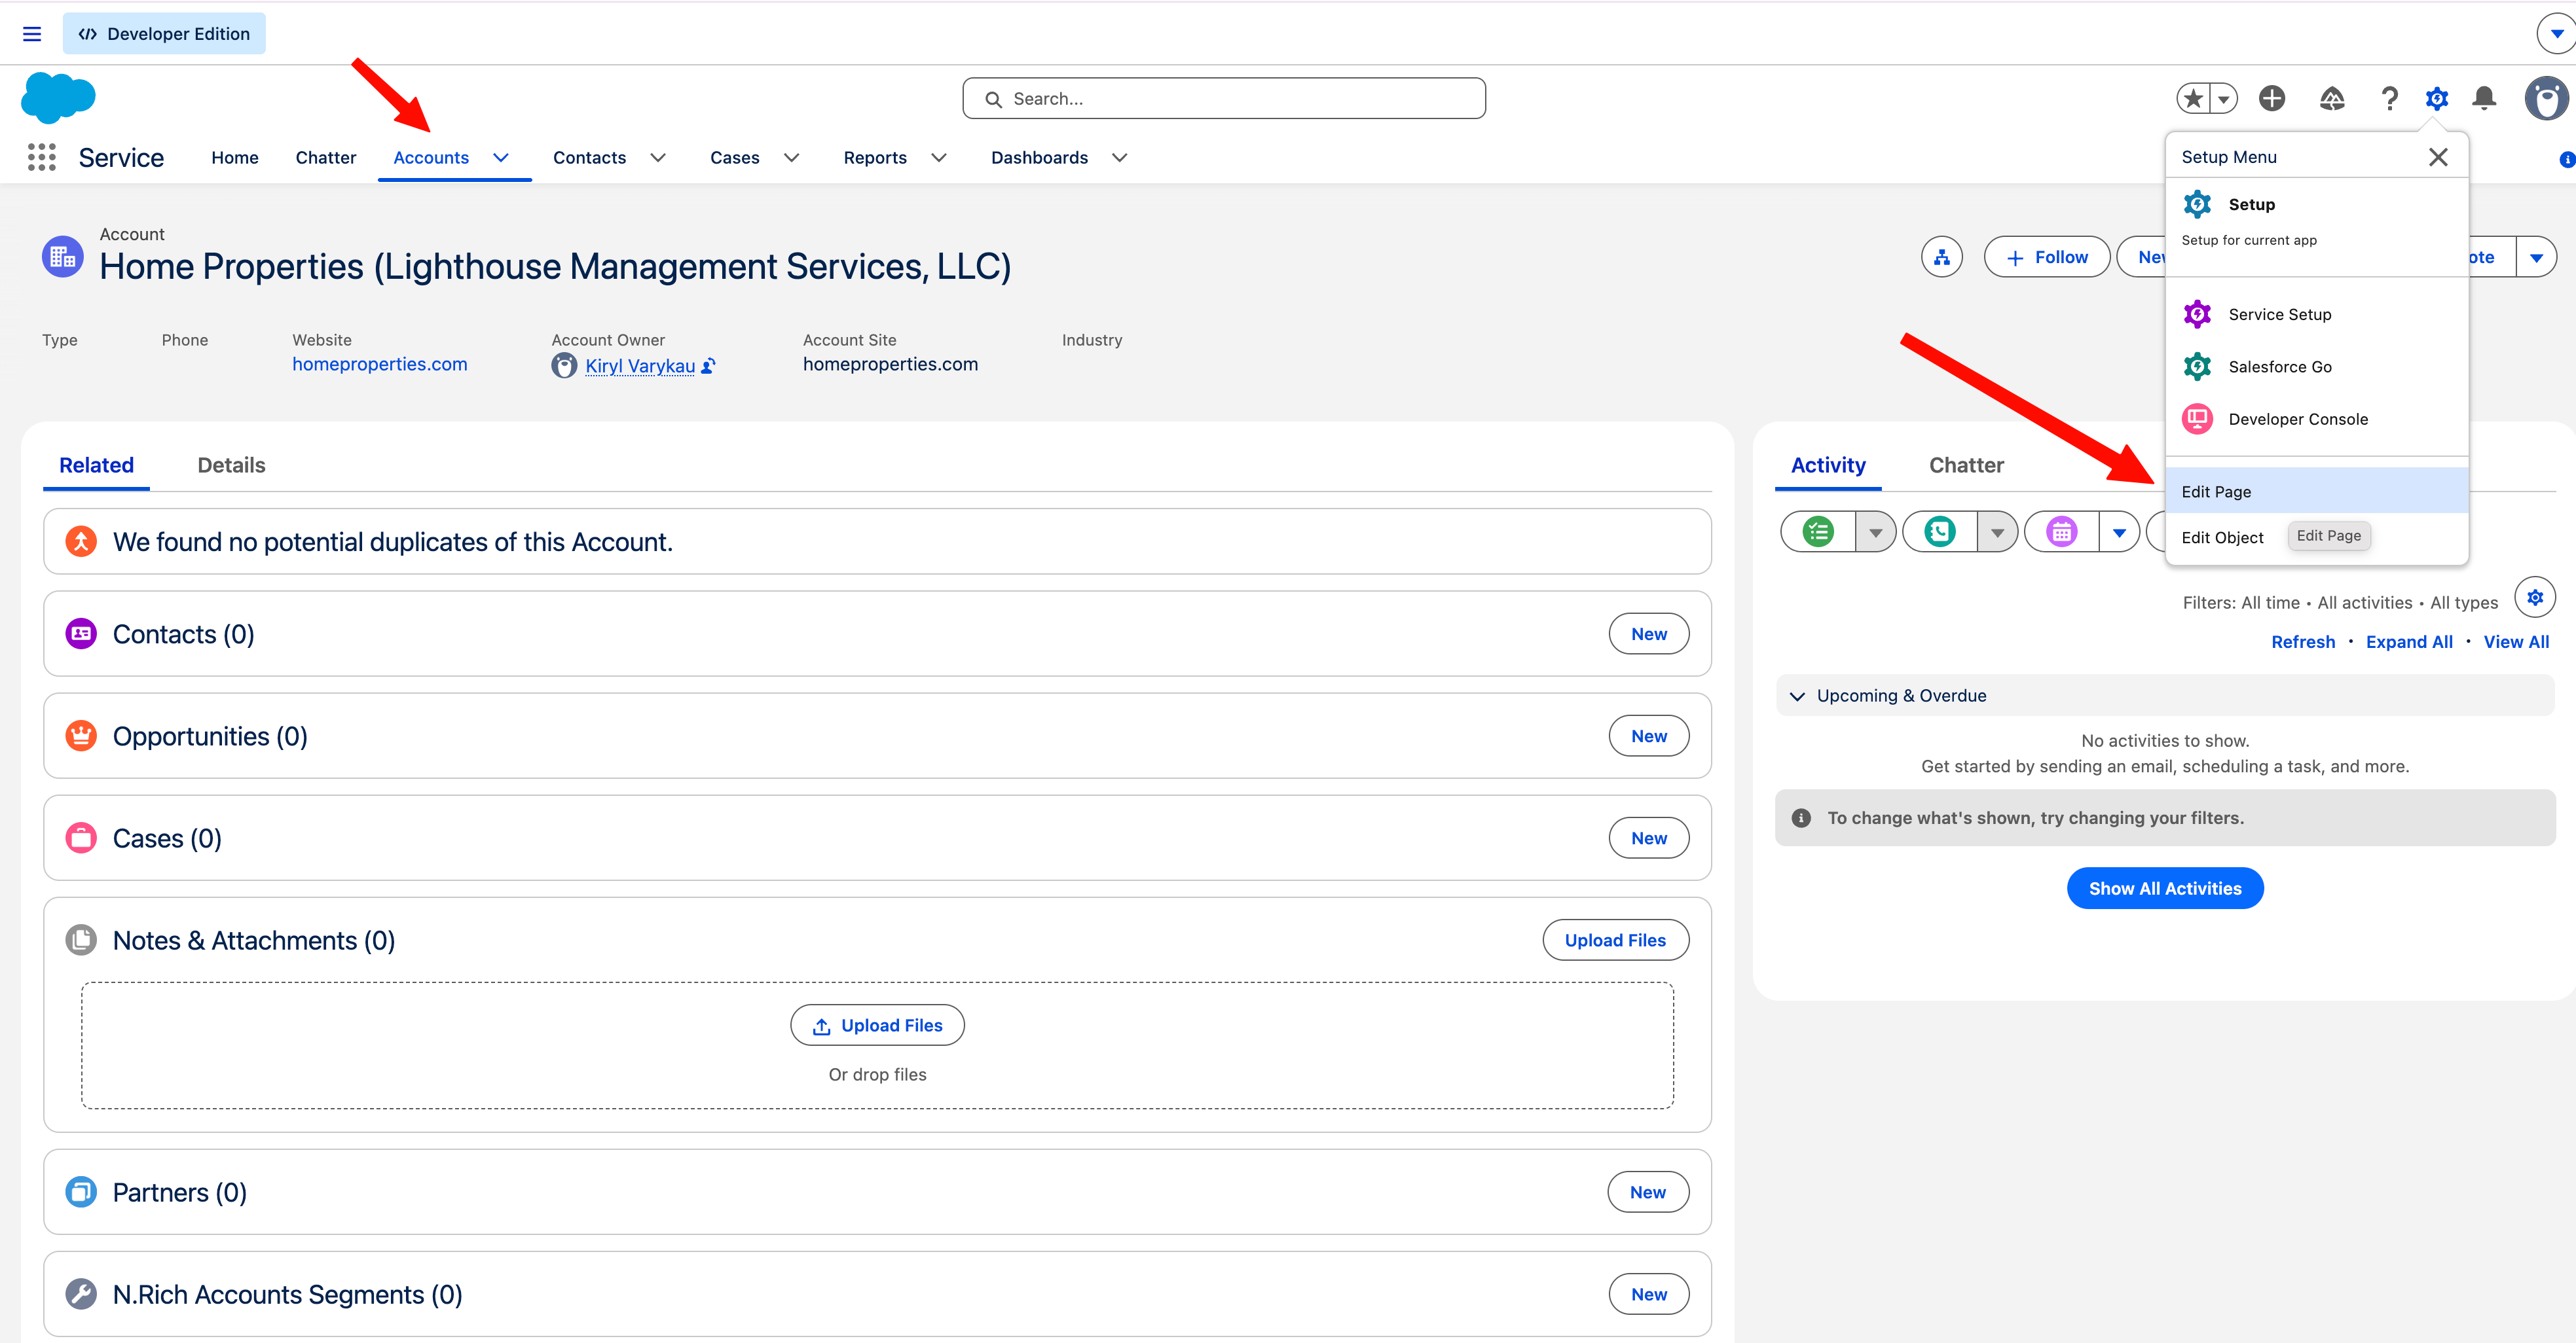
Task: Open the Kiryl Varykau owner link
Action: point(639,366)
